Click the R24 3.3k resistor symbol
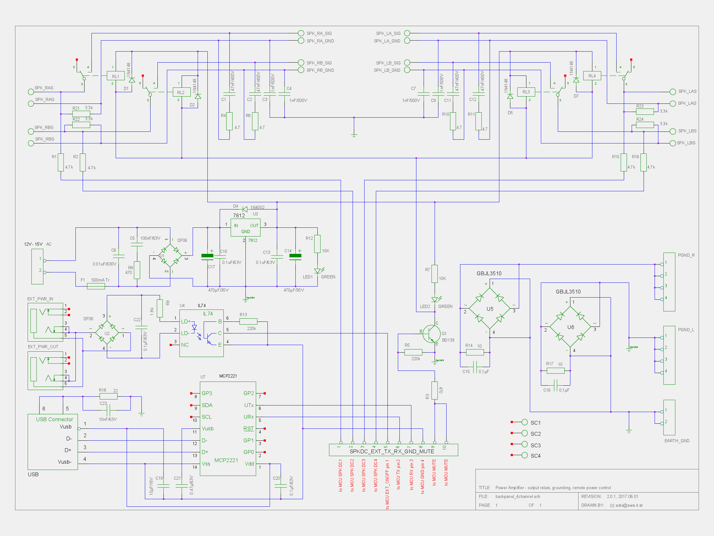 pos(645,125)
